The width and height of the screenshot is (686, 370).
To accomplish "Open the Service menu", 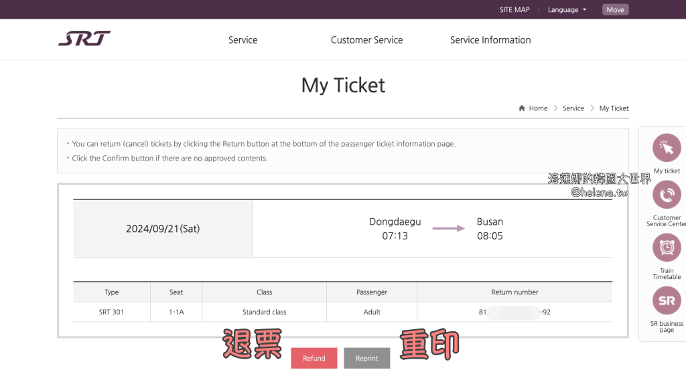I will click(243, 40).
